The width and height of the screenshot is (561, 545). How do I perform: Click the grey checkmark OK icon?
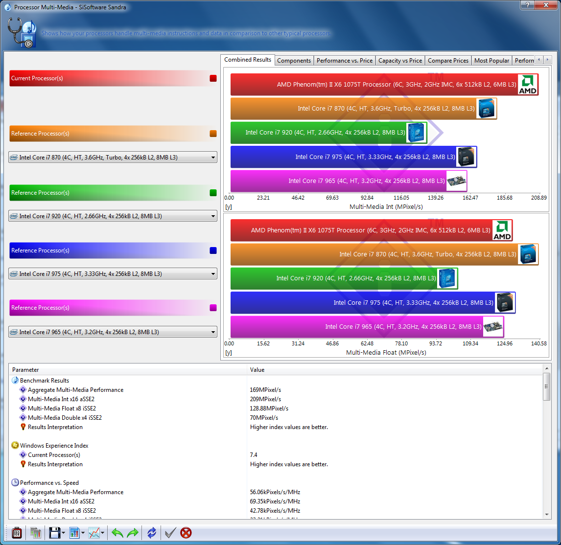coord(170,533)
